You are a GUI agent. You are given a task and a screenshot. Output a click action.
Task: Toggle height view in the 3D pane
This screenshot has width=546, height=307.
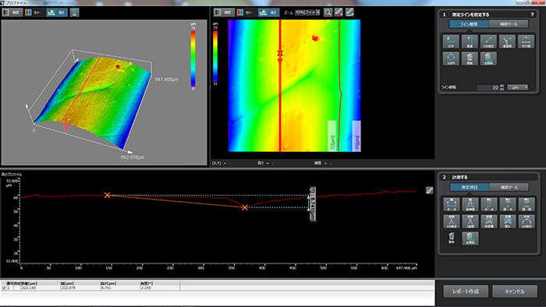pyautogui.click(x=57, y=12)
